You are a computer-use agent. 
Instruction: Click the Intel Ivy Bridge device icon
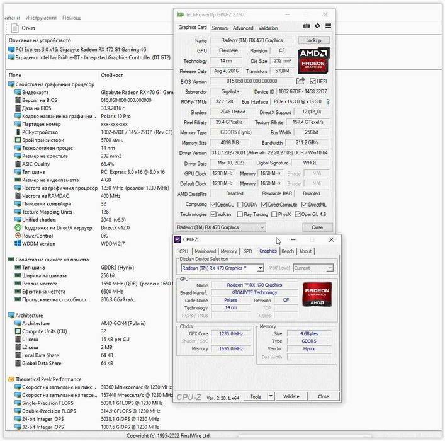pyautogui.click(x=11, y=57)
